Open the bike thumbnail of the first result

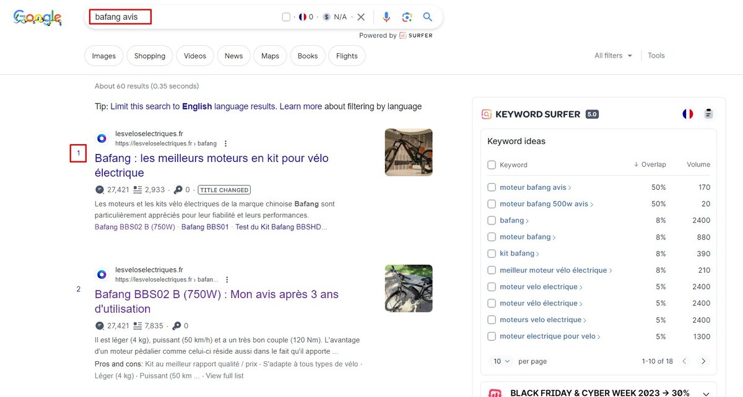tap(409, 152)
